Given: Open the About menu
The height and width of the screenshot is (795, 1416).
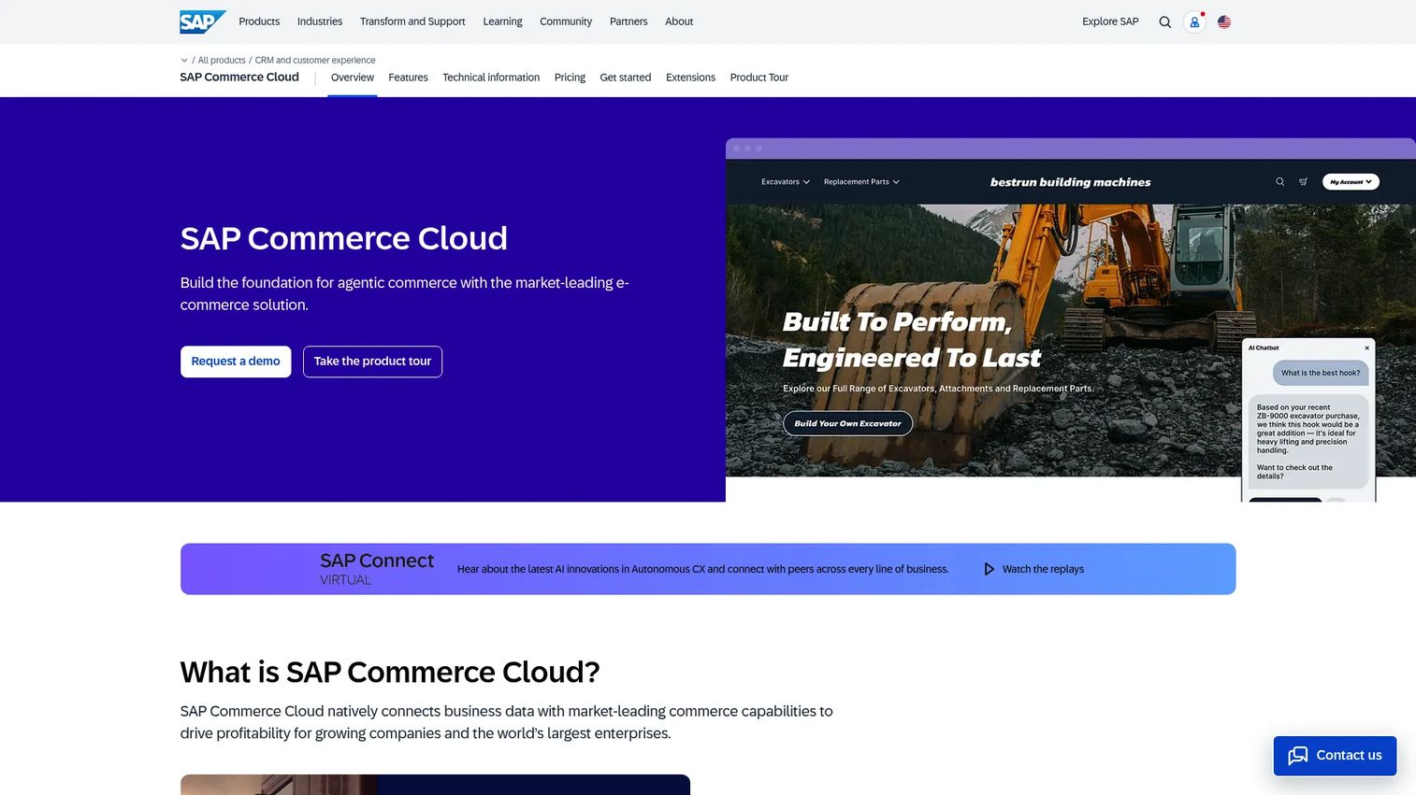Looking at the screenshot, I should [679, 21].
